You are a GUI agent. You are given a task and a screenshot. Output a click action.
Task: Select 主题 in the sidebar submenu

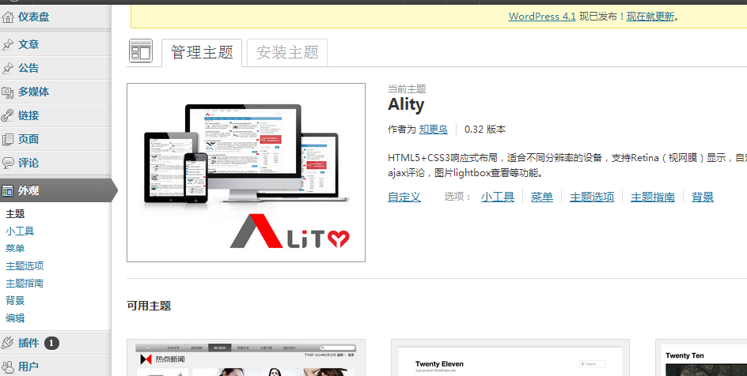click(15, 214)
